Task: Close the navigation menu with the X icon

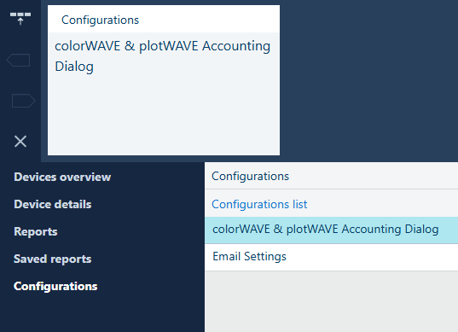Action: coord(20,142)
